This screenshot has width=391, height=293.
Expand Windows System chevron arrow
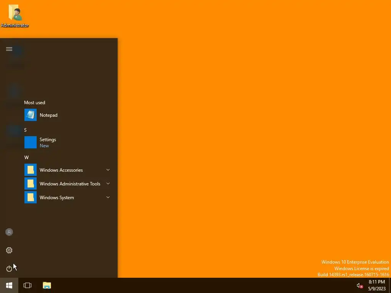point(108,197)
